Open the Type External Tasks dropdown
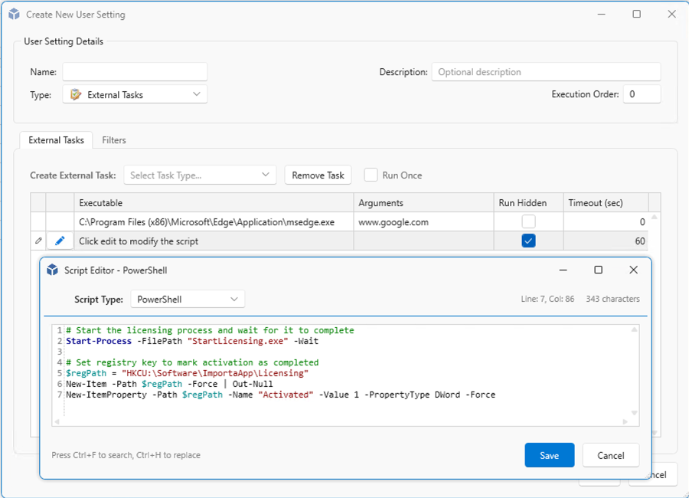The image size is (689, 498). click(135, 95)
